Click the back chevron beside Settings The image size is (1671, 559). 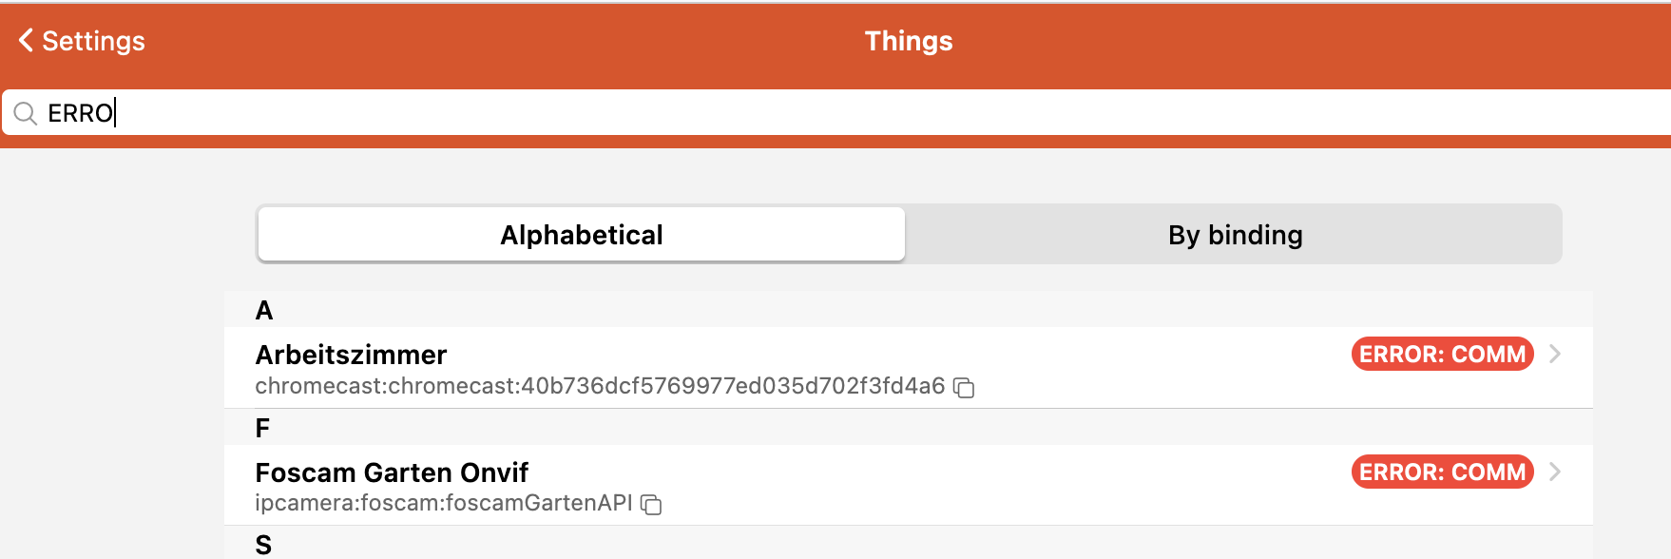click(26, 41)
